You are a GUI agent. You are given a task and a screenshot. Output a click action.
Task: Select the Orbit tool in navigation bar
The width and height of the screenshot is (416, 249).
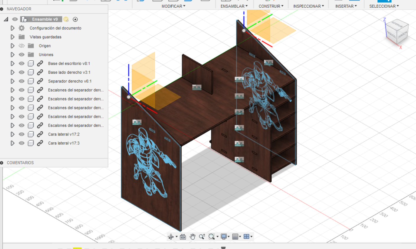(x=171, y=237)
